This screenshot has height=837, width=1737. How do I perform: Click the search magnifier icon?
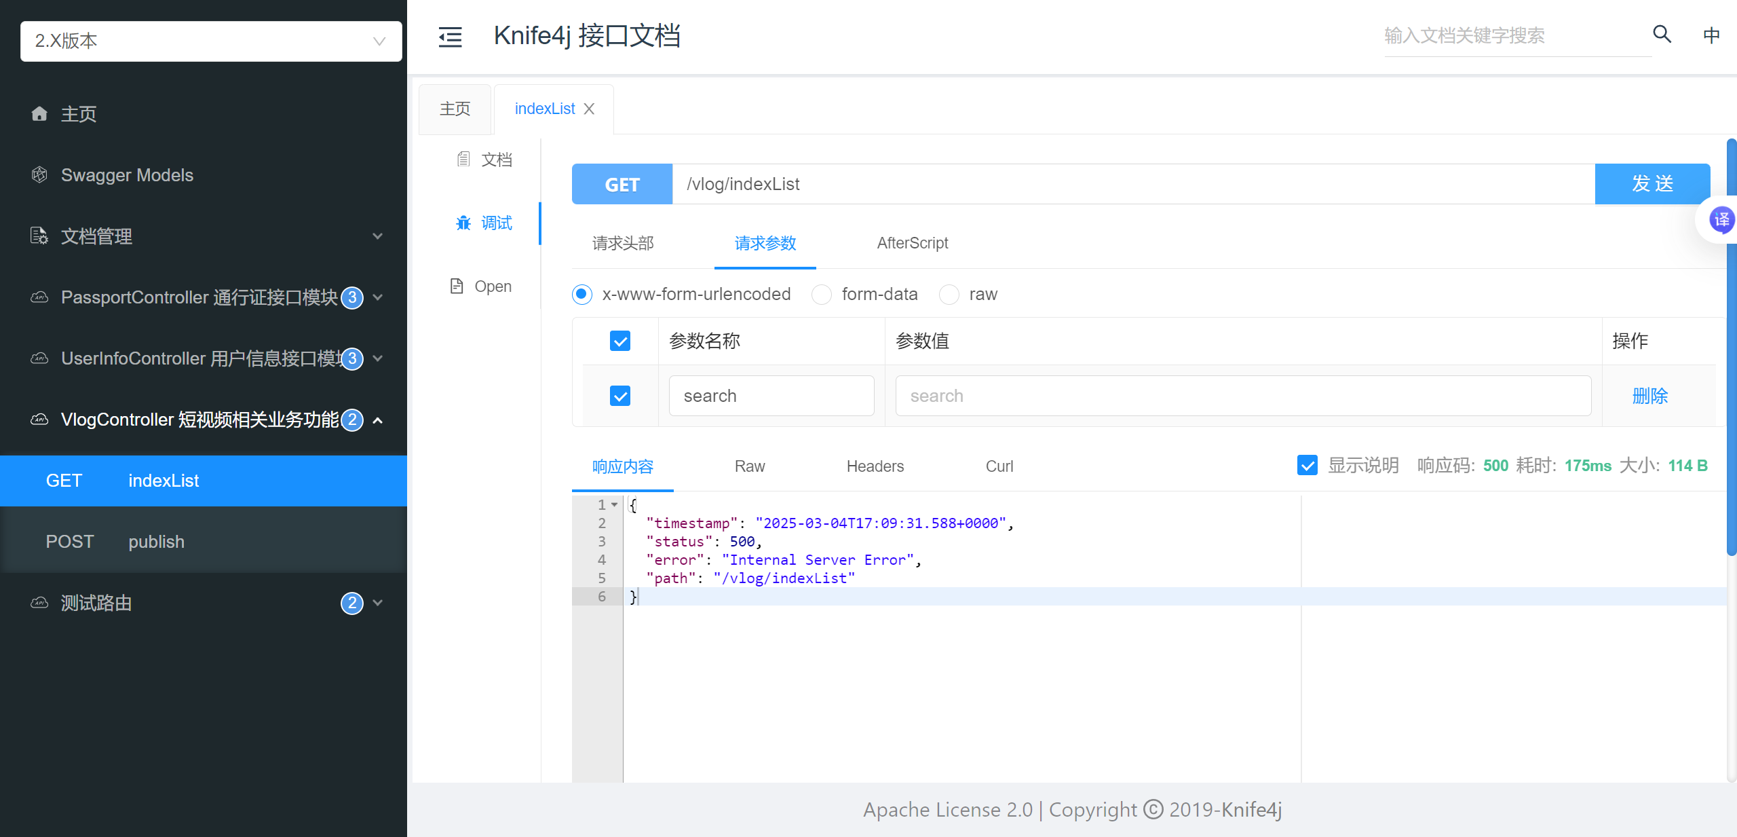1662,34
